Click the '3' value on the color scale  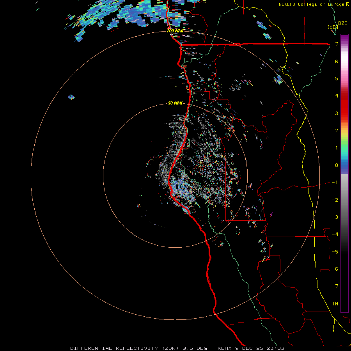(x=337, y=113)
